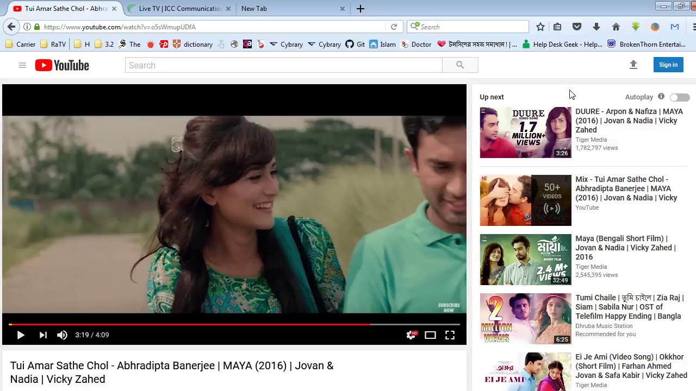Viewport: 696px width, 391px height.
Task: Open Tumi Chaile video thumbnail
Action: click(x=525, y=319)
